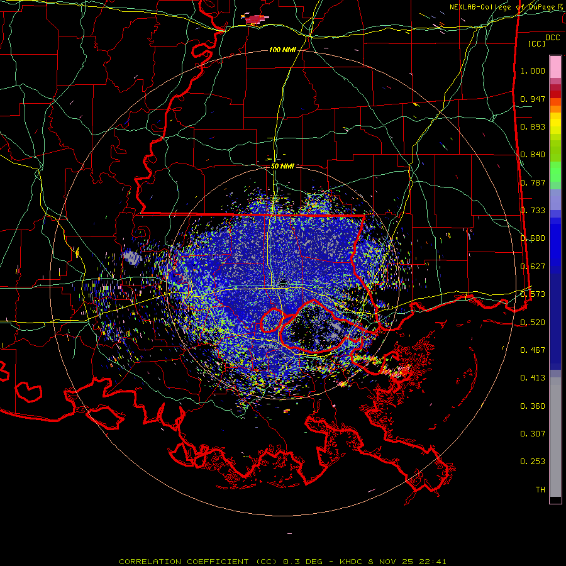The width and height of the screenshot is (566, 566).
Task: Click the 100 NMI range ring label
Action: click(282, 50)
